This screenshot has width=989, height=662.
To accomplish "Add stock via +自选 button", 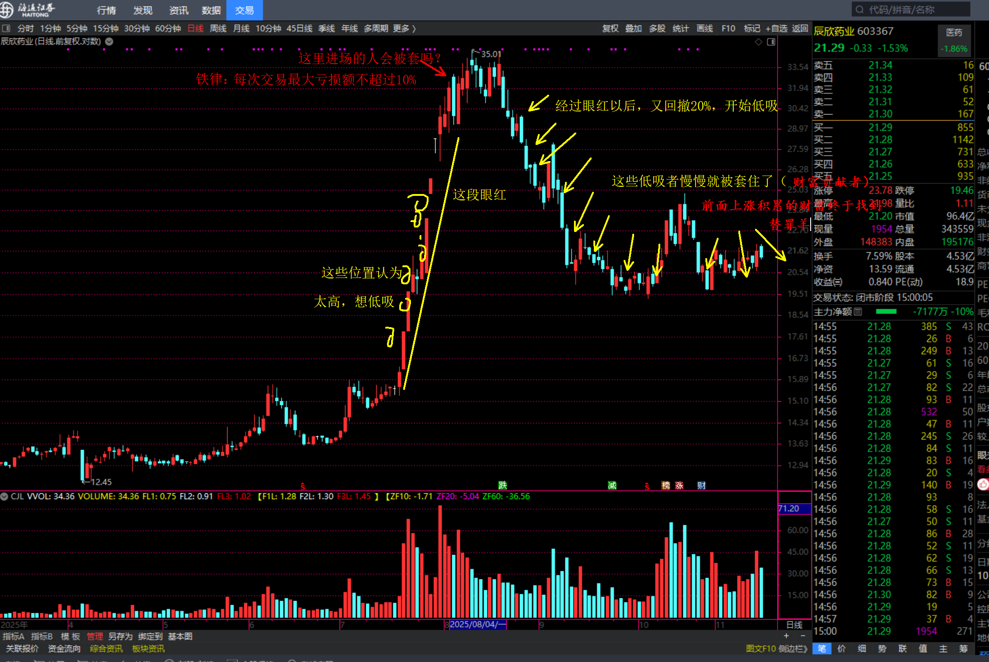I will [x=776, y=28].
